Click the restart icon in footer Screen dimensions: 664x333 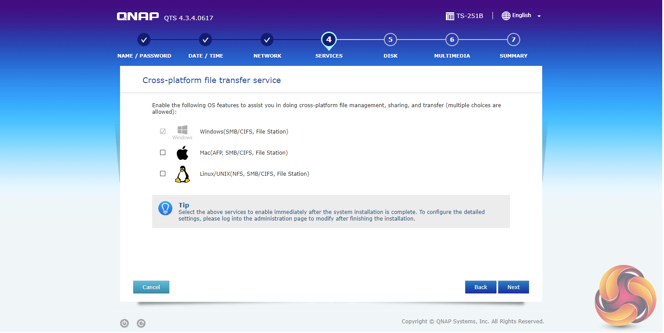click(141, 323)
